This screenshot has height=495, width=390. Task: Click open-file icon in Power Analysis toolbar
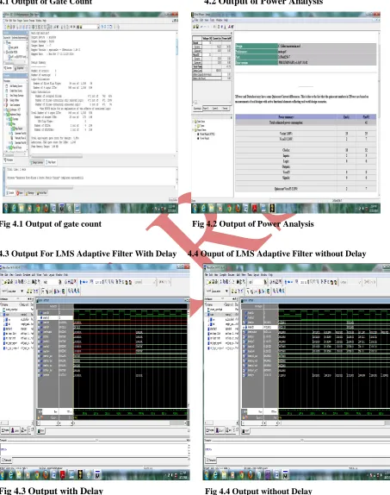195,27
